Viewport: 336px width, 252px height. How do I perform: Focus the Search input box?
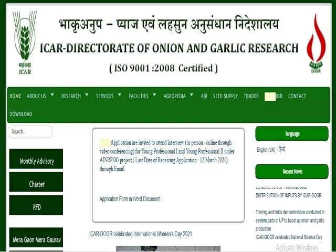click(x=30, y=132)
